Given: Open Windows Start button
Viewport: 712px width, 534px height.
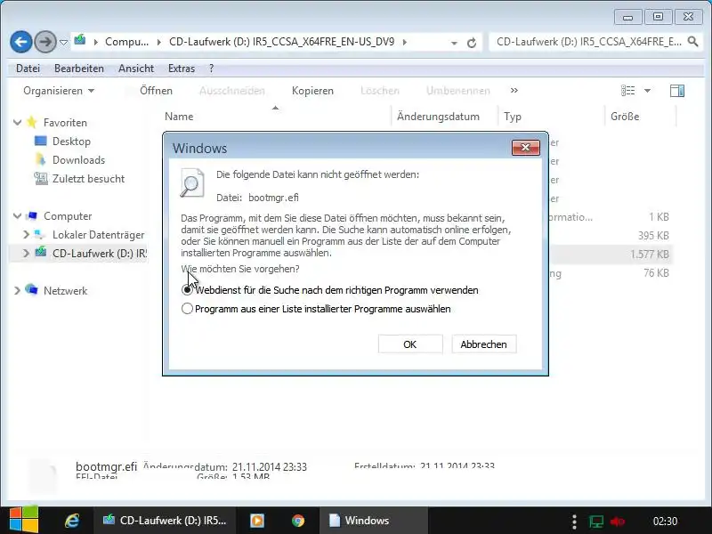Looking at the screenshot, I should tap(24, 520).
